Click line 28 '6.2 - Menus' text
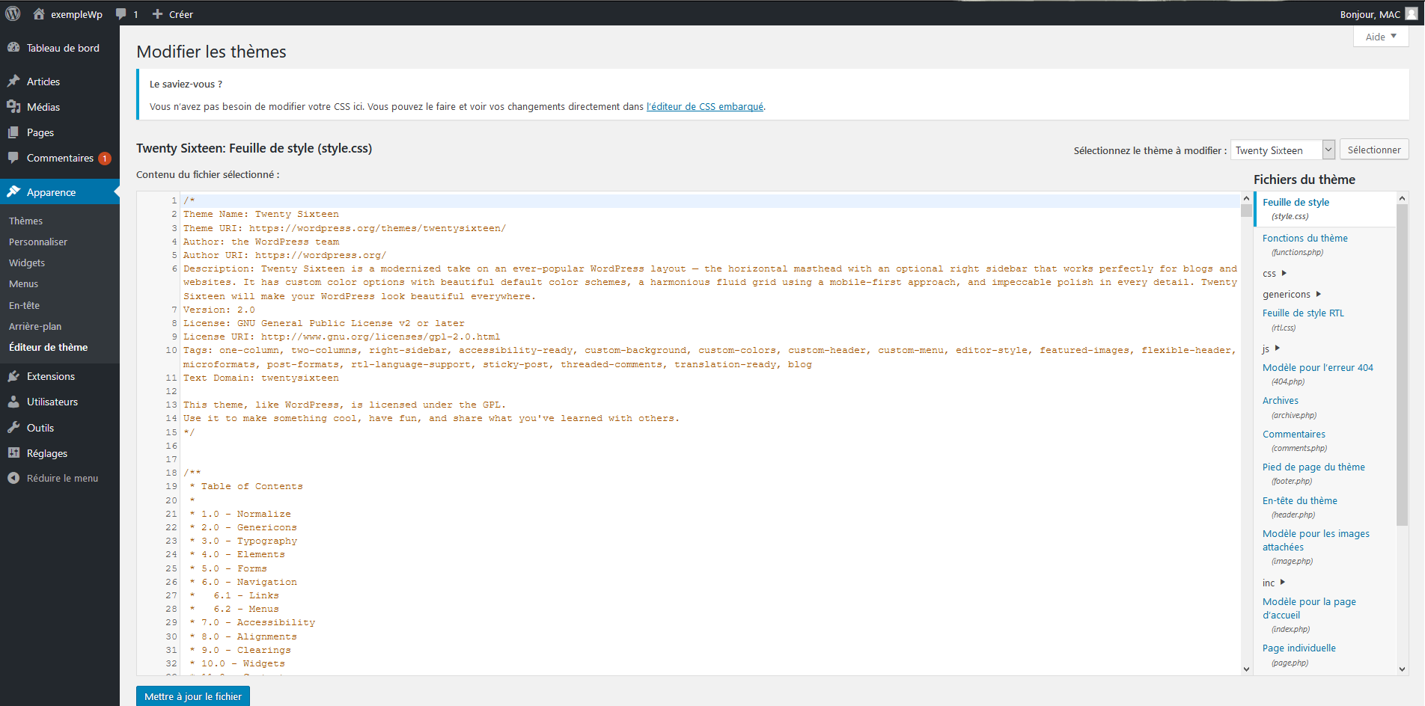This screenshot has width=1425, height=706. (246, 609)
